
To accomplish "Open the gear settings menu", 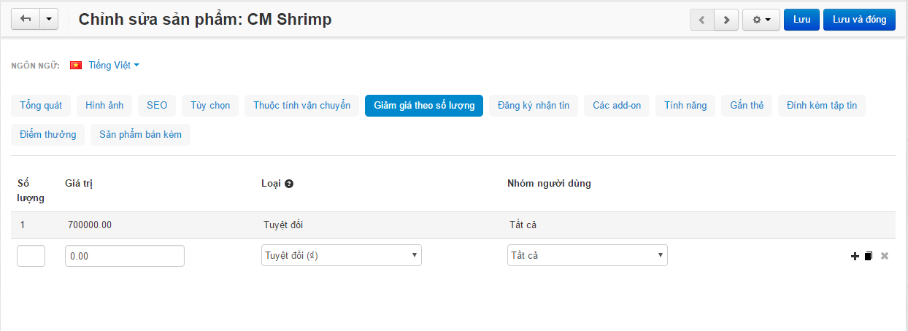I will point(761,20).
